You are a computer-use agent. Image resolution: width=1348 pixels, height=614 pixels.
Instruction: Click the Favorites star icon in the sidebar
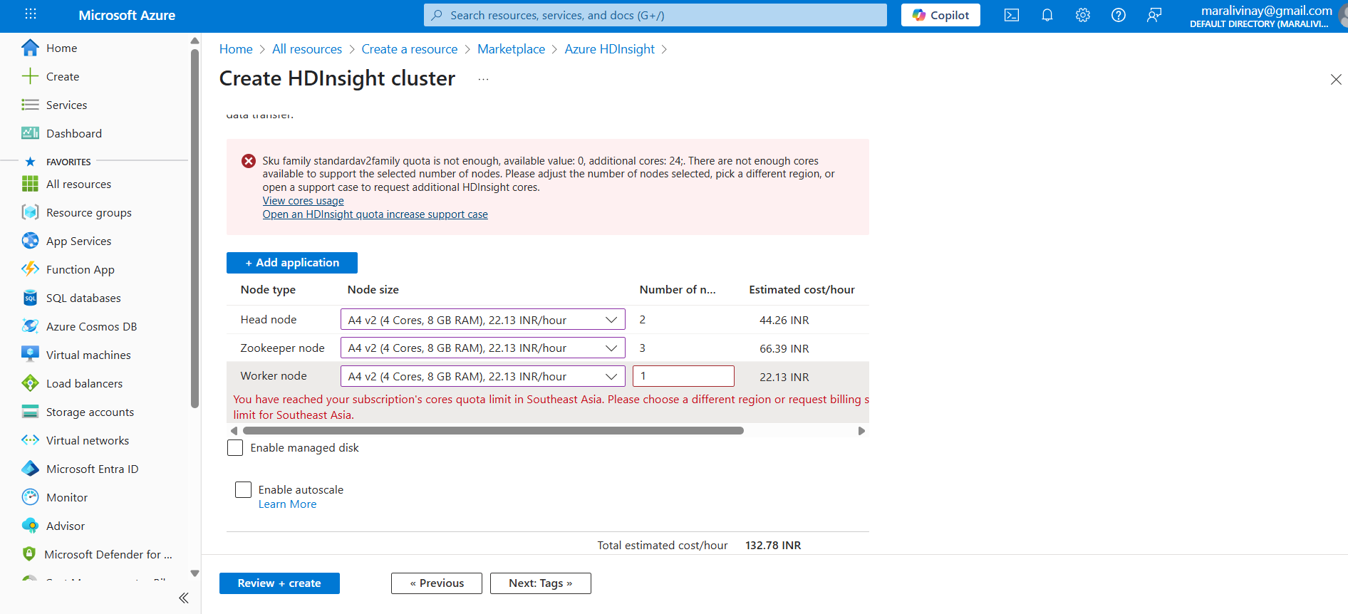tap(30, 162)
